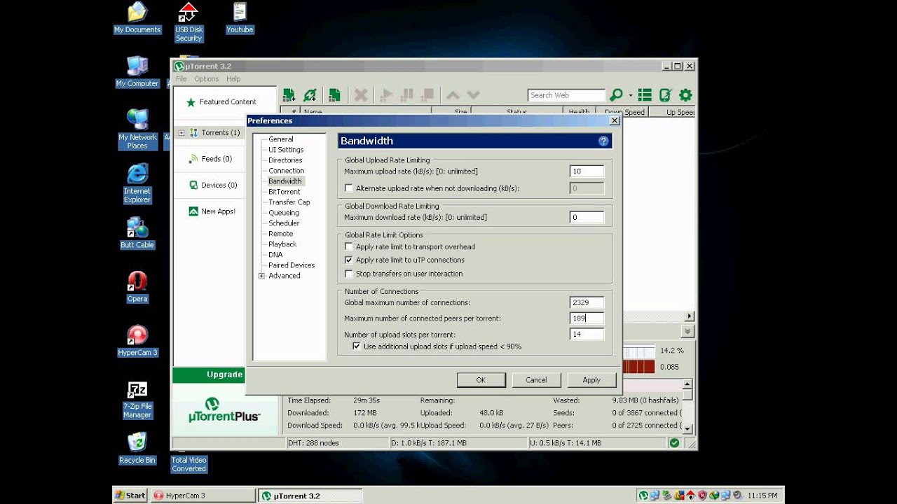The height and width of the screenshot is (504, 897).
Task: Click the Remote device toolbar icon
Action: 665,95
